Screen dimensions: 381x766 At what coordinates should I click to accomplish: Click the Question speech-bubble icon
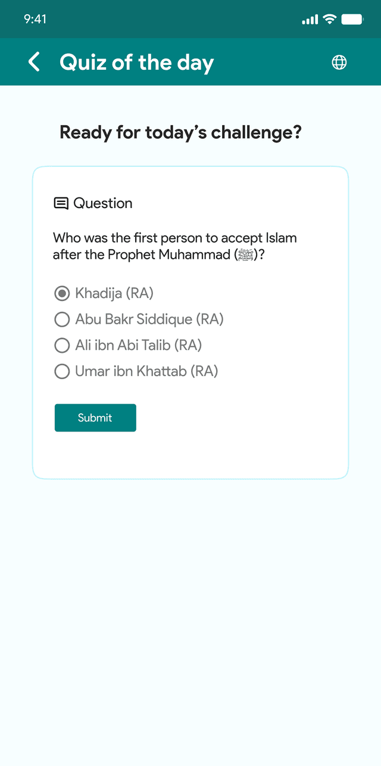coord(61,203)
